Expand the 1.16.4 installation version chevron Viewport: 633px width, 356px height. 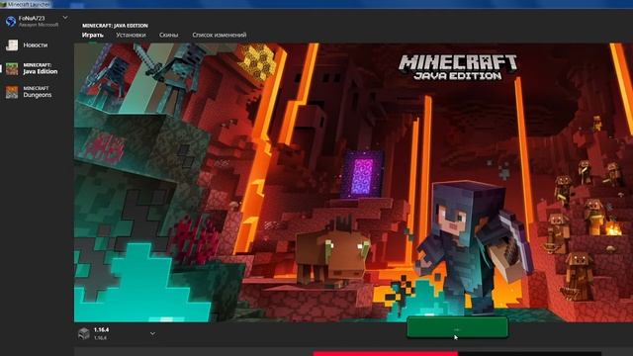click(152, 334)
